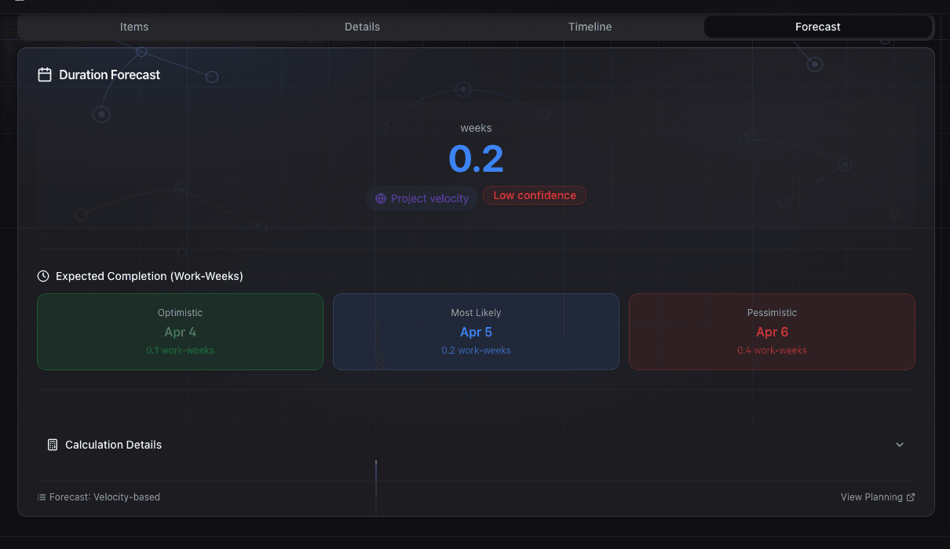Select the Most Likely Apr 5 card
Viewport: 950px width, 549px height.
coord(476,332)
